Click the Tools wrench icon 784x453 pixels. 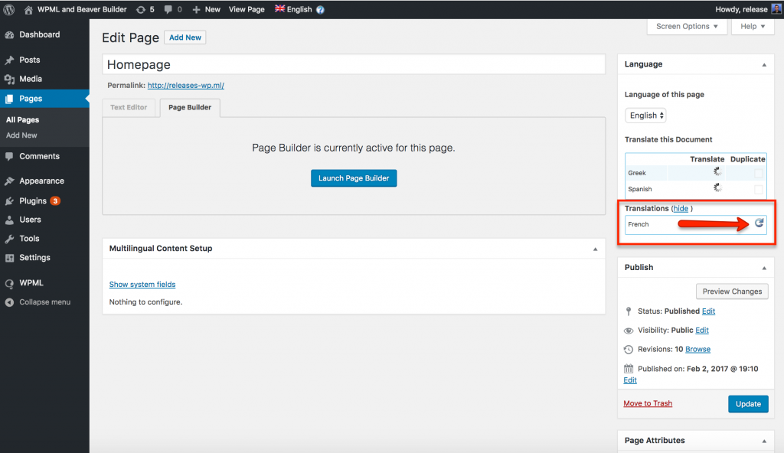(9, 239)
